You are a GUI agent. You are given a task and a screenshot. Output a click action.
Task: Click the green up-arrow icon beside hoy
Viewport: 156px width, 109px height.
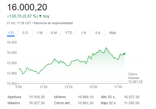click(x=40, y=16)
